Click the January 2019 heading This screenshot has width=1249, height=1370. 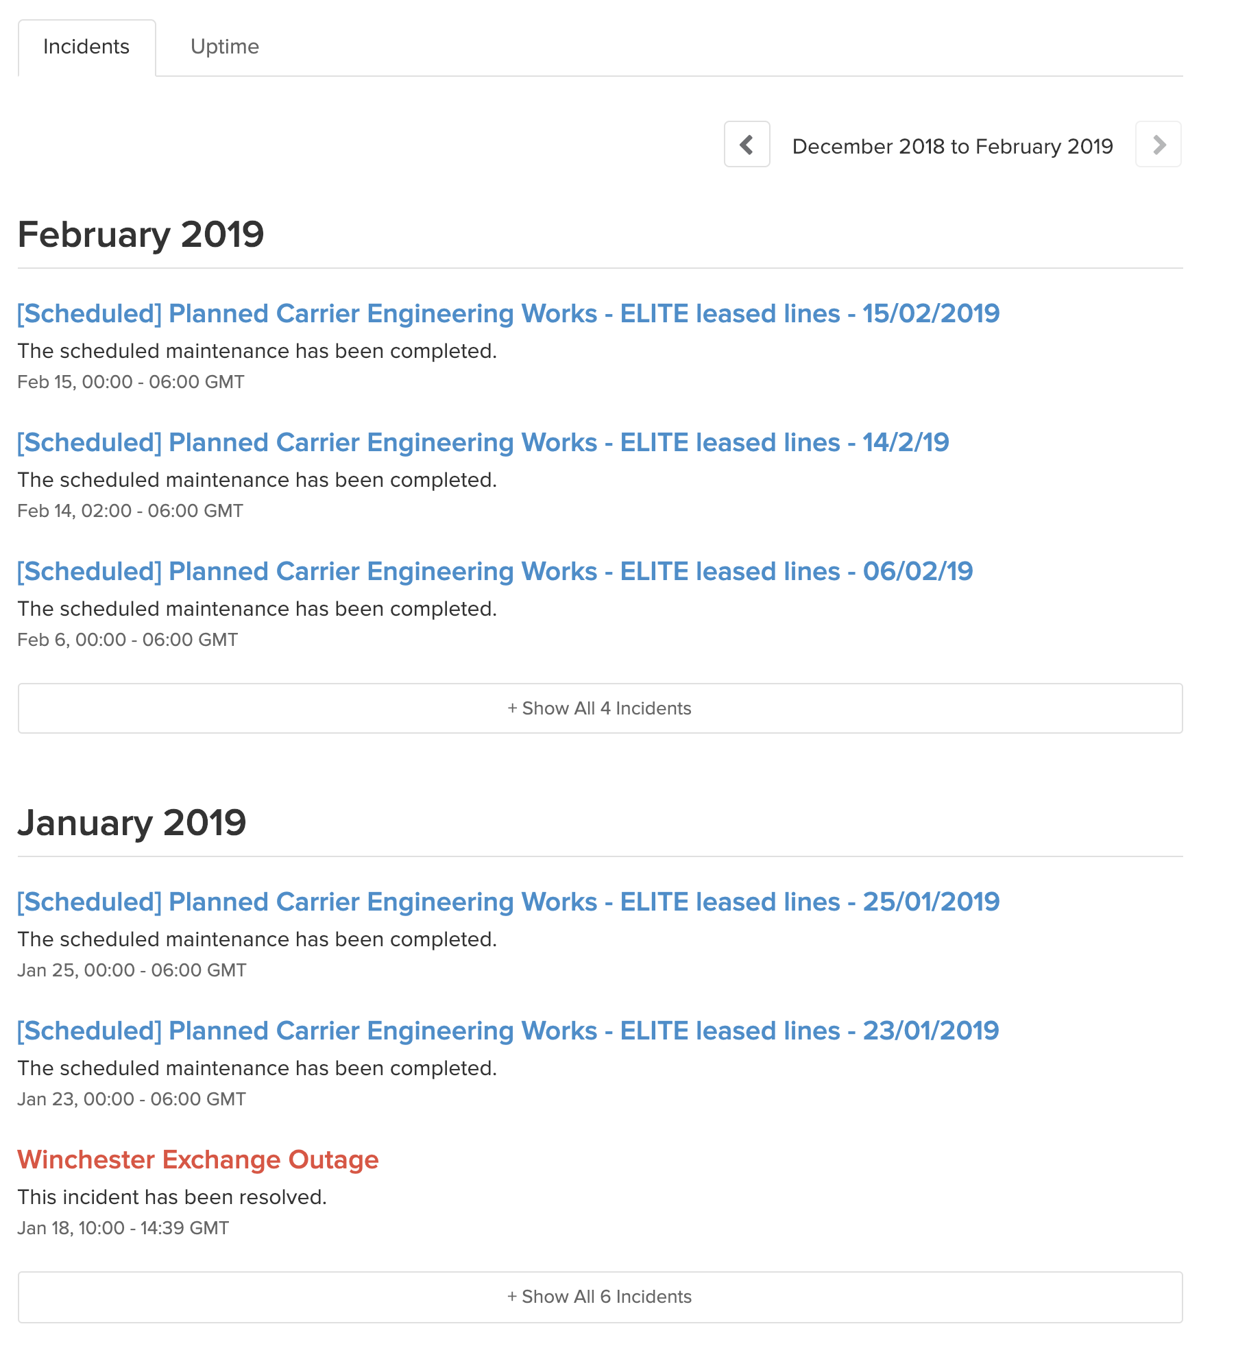132,823
